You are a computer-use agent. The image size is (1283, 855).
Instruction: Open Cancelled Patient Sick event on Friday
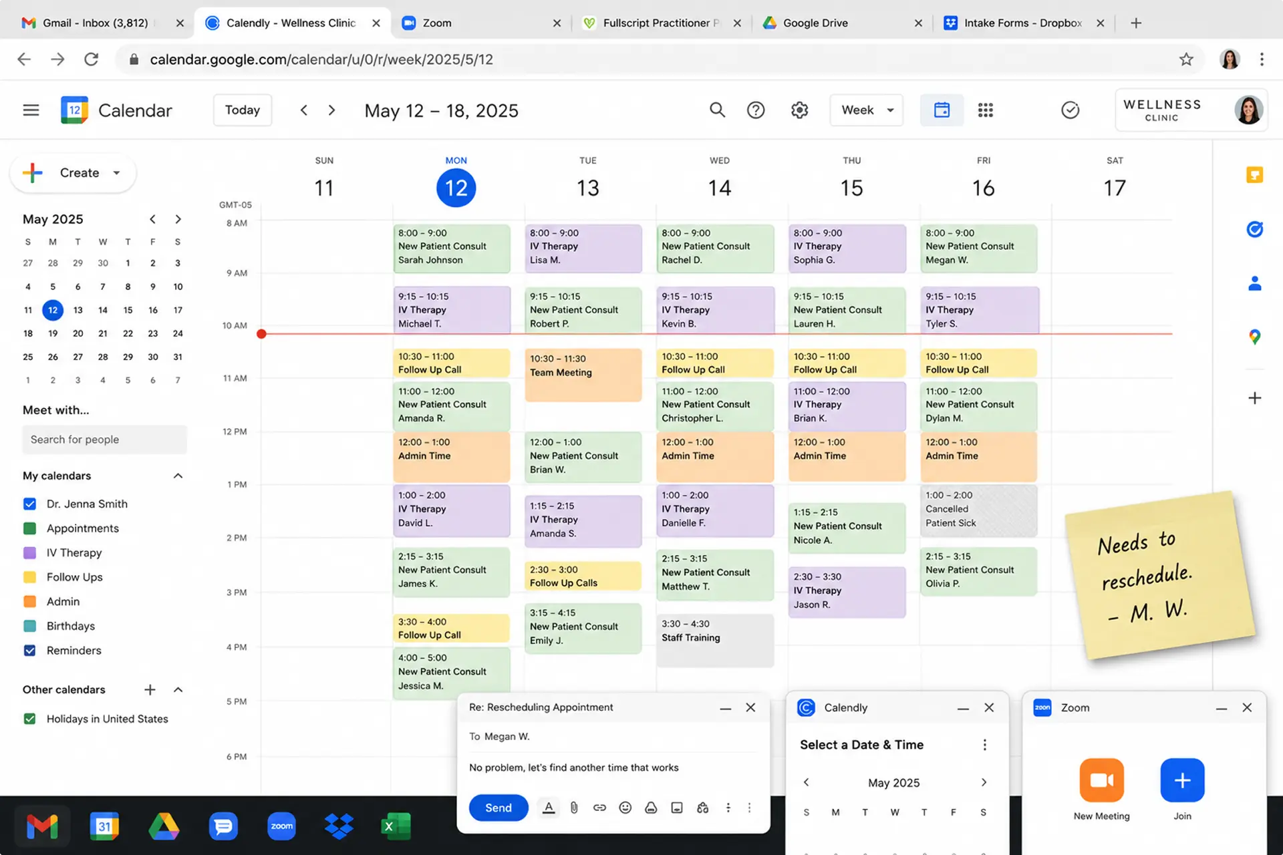point(978,510)
